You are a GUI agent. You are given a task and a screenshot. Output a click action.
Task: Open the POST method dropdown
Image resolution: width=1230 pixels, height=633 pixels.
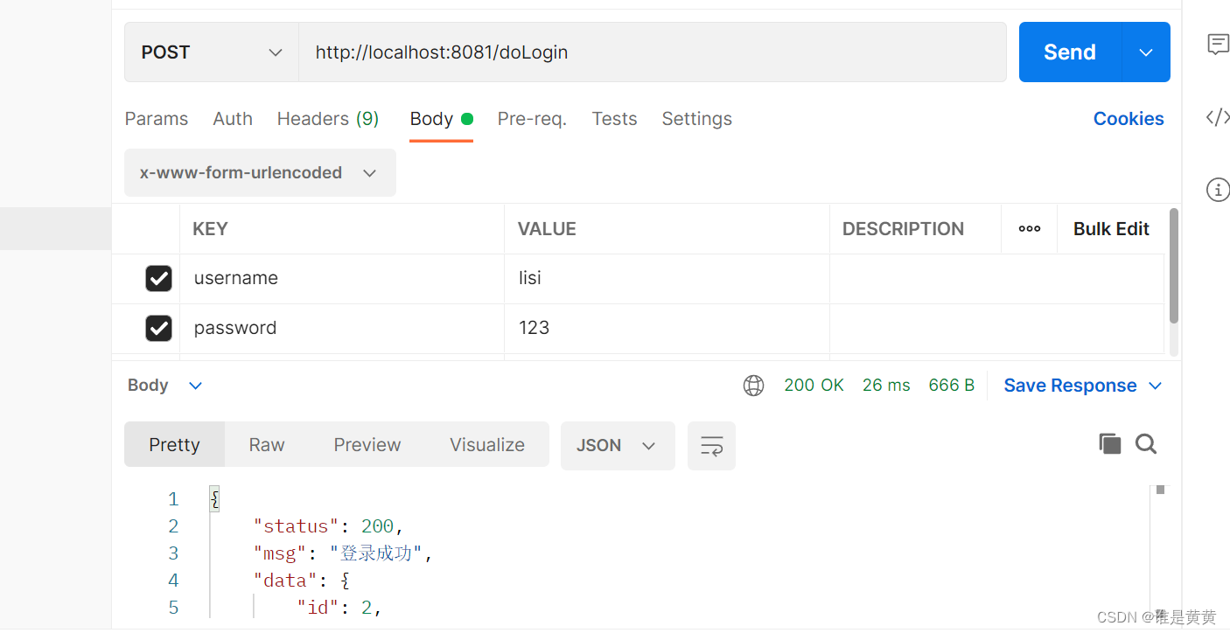click(x=212, y=52)
